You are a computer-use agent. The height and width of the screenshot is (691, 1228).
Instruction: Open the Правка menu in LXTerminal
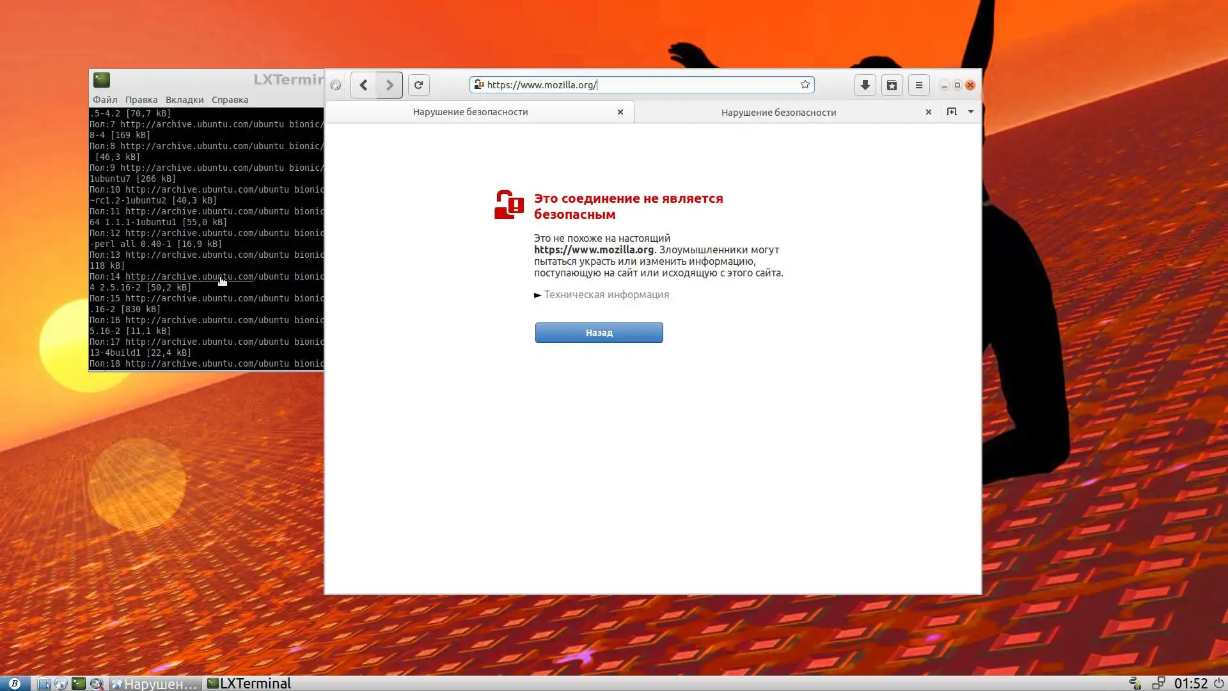(x=141, y=100)
